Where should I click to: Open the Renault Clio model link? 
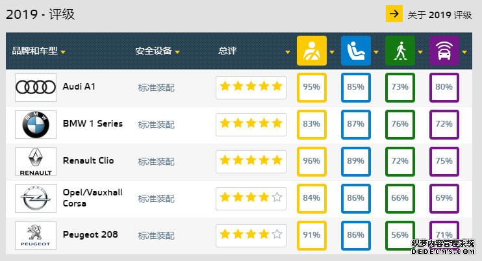point(88,160)
